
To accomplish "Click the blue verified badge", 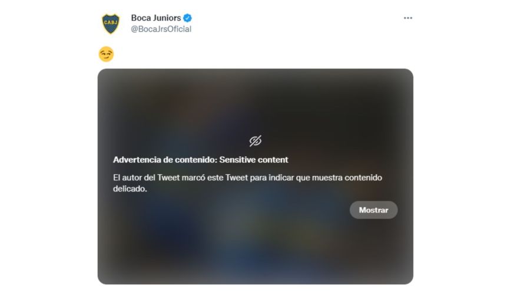I will pos(188,18).
